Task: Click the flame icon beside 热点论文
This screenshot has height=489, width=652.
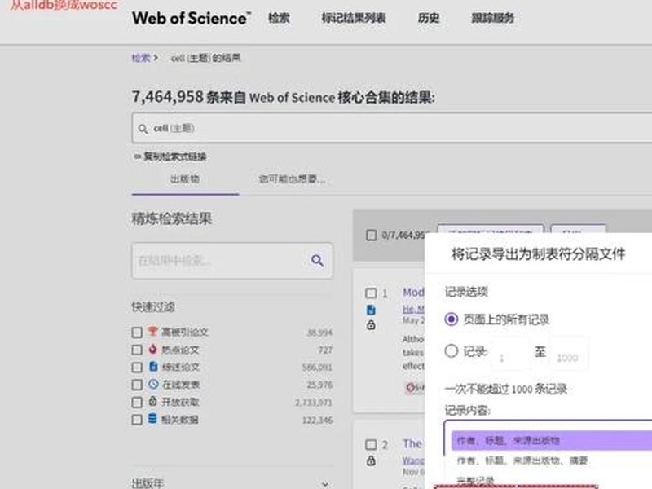Action: coord(152,349)
